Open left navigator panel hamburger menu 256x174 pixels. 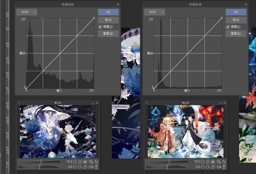[19, 103]
